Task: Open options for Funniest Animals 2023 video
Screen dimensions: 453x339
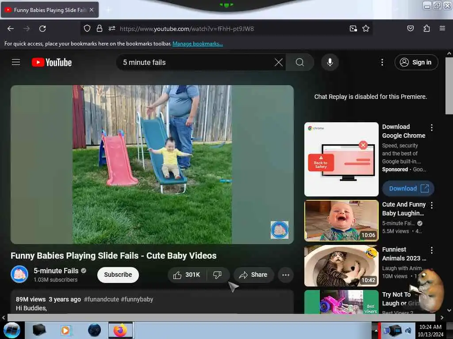Action: click(x=432, y=250)
